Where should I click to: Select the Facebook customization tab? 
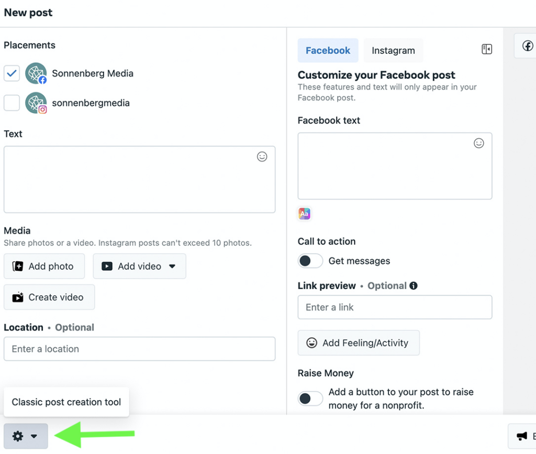(328, 50)
